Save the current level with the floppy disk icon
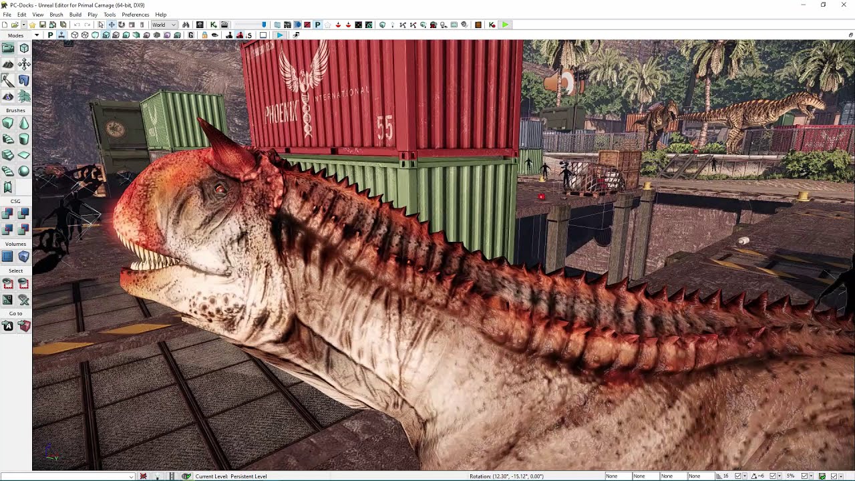The image size is (855, 481). (42, 25)
